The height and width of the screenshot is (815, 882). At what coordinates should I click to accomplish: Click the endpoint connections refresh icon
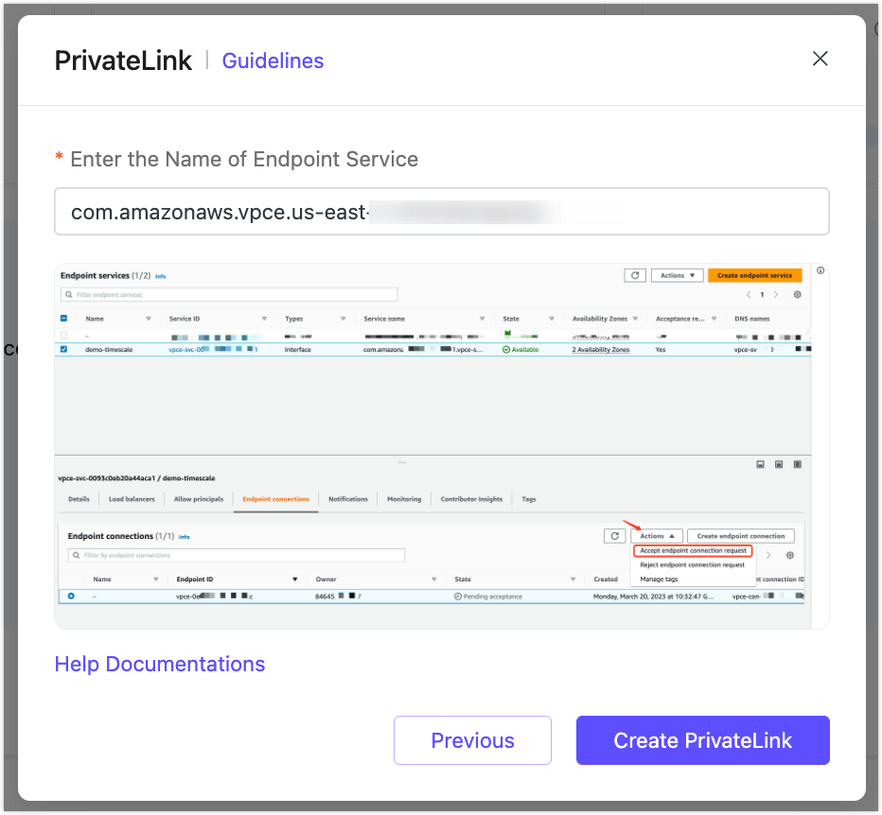click(x=614, y=536)
